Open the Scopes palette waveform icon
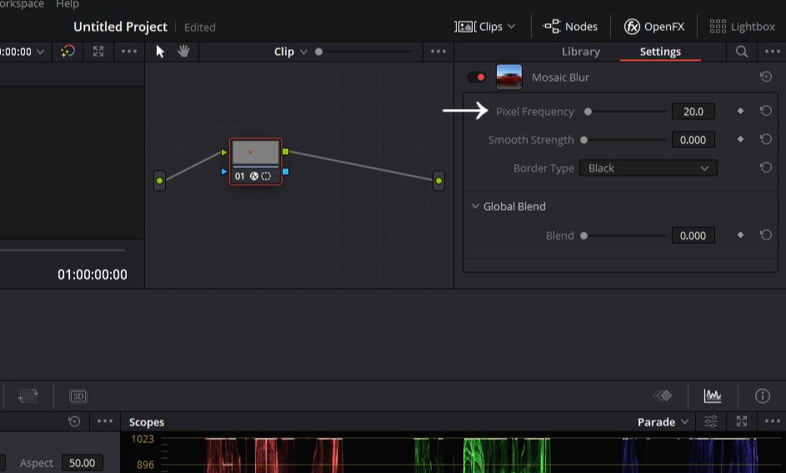Screen dimensions: 786x473 click(x=713, y=396)
